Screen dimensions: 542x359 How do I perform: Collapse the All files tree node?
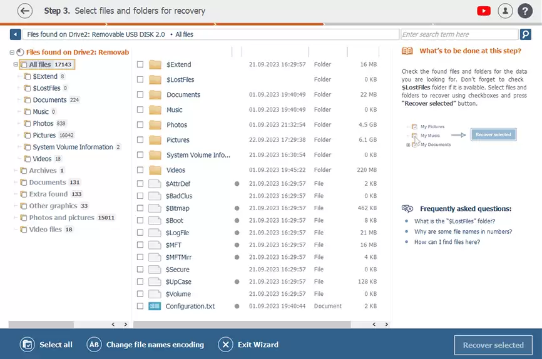coord(15,64)
